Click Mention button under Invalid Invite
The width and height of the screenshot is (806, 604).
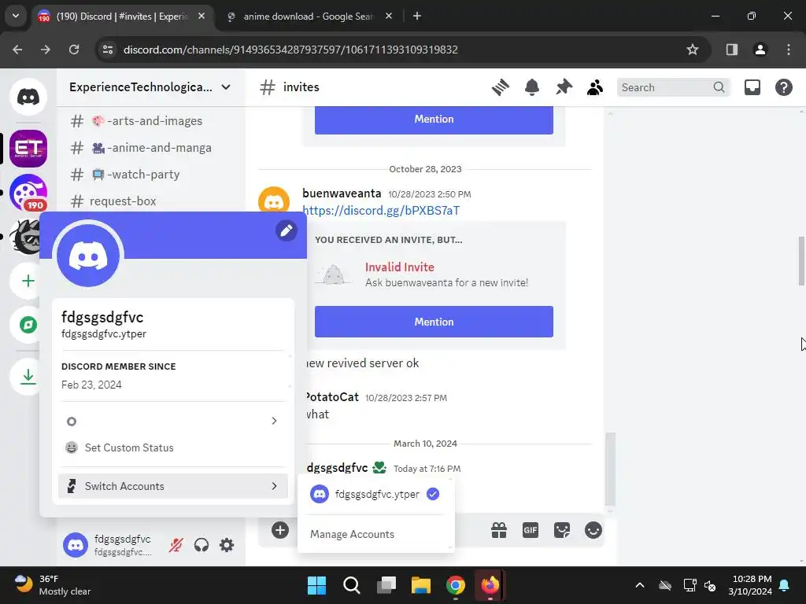434,322
